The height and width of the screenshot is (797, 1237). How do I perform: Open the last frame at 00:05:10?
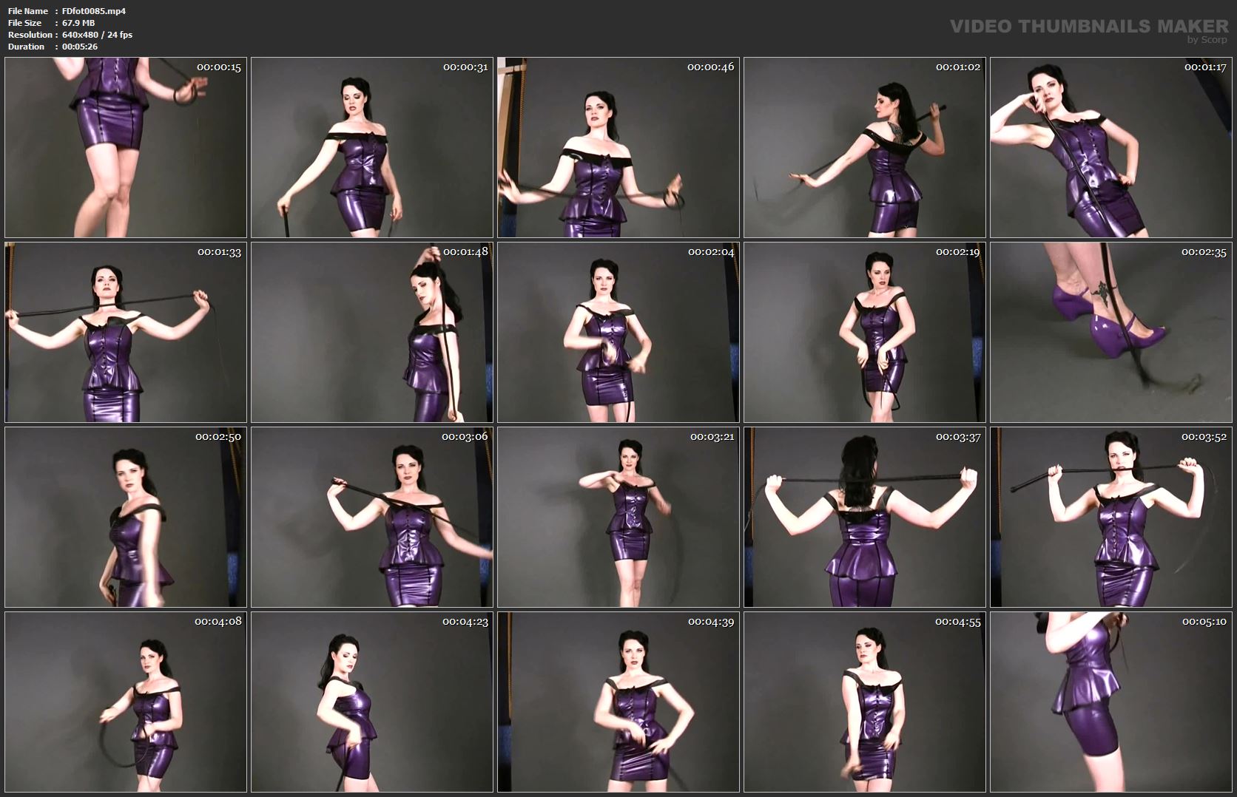pyautogui.click(x=1111, y=702)
